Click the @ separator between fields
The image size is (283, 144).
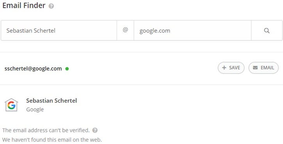125,30
